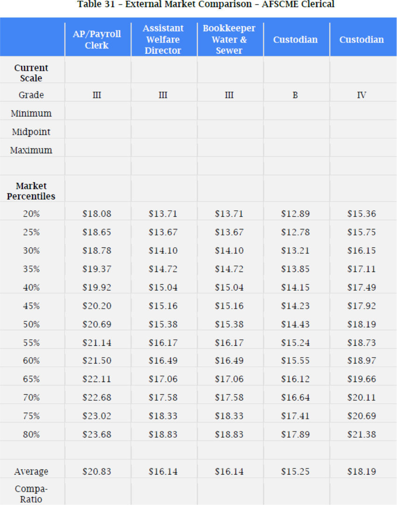This screenshot has height=505, width=397.
Task: Click the Midpoint row label
Action: click(x=31, y=132)
